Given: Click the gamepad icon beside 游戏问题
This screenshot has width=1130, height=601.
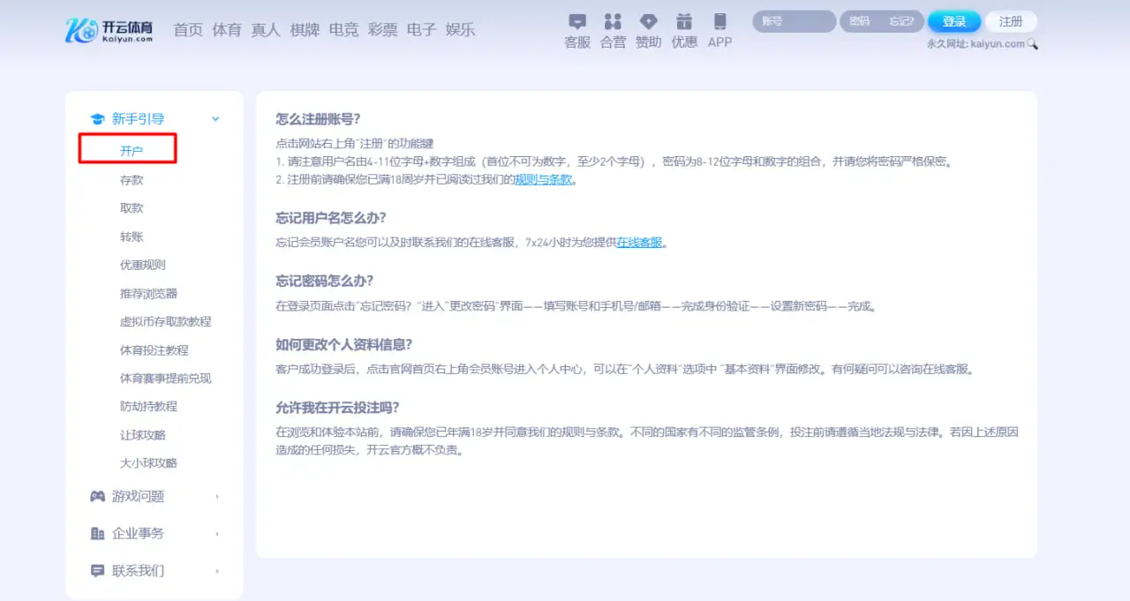Looking at the screenshot, I should pos(99,496).
